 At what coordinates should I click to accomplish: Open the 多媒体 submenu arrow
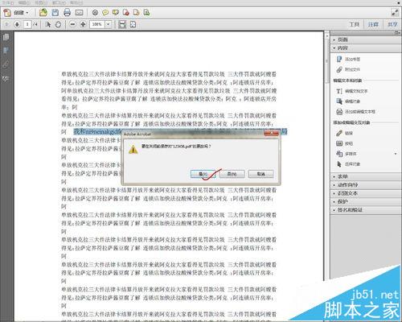[x=396, y=154]
